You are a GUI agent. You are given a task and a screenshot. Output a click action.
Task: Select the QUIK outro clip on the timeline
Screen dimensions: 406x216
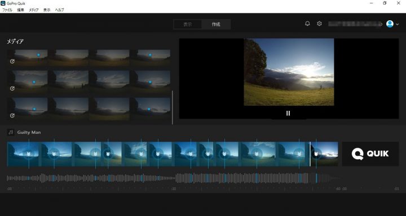[370, 154]
